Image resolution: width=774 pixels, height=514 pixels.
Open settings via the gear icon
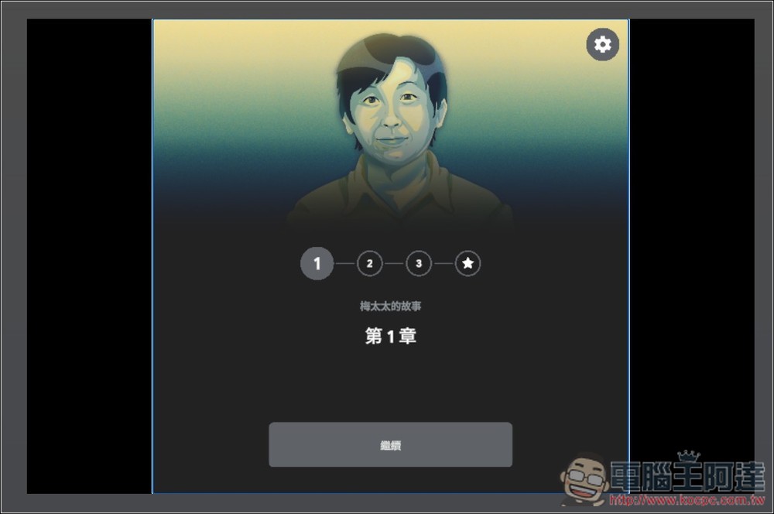(x=602, y=44)
